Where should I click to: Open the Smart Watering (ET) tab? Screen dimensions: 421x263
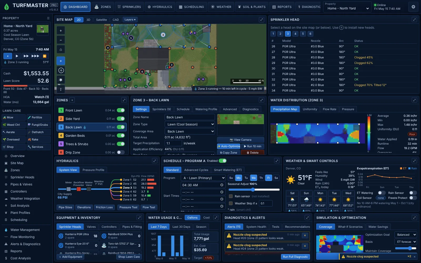[228, 170]
